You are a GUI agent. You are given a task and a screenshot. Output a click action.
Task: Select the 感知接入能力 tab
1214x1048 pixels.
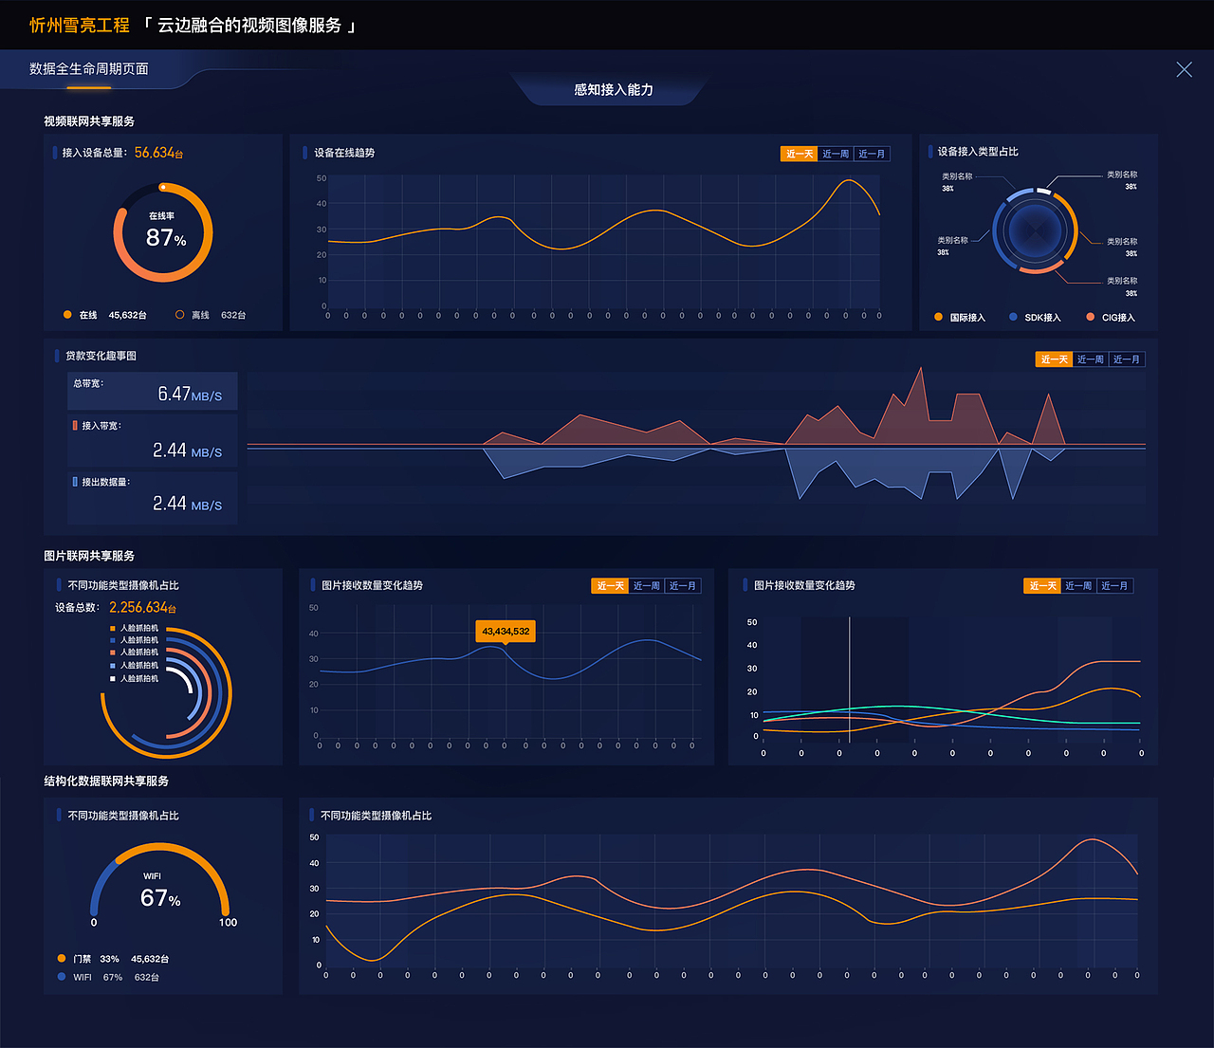click(x=614, y=89)
